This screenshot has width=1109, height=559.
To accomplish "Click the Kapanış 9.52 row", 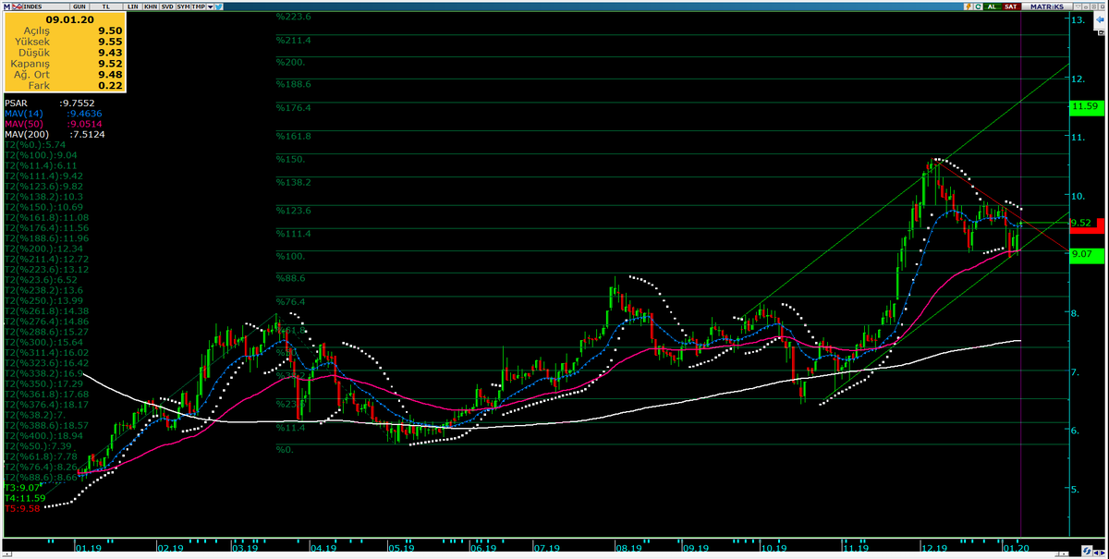I will [65, 64].
